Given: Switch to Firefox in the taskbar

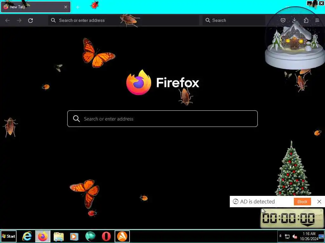Looking at the screenshot, I should (x=43, y=236).
